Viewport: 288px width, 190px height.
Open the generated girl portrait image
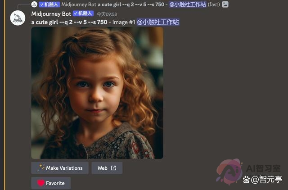(97, 93)
